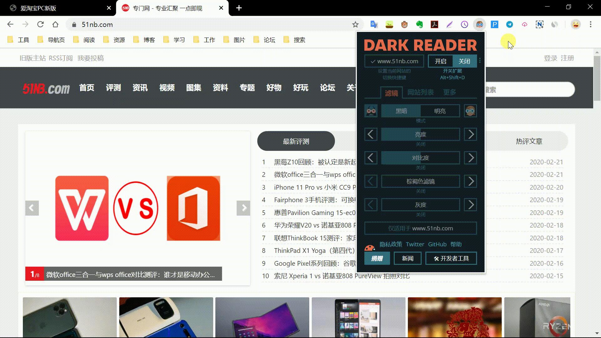Viewport: 601px width, 338px height.
Task: Increase 灰度 grayscale with right arrow
Action: click(x=470, y=205)
